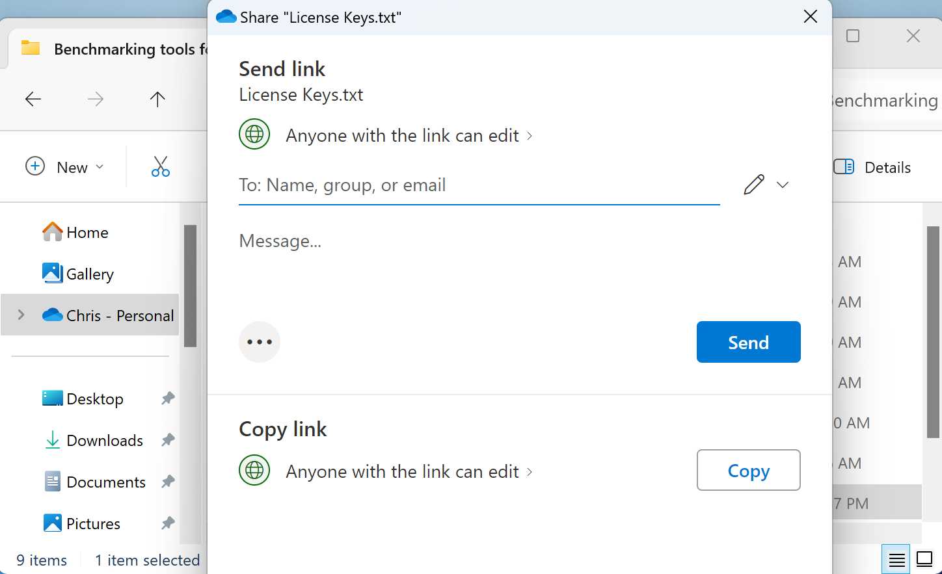Viewport: 942px width, 574px height.
Task: Copy the share link
Action: (748, 470)
